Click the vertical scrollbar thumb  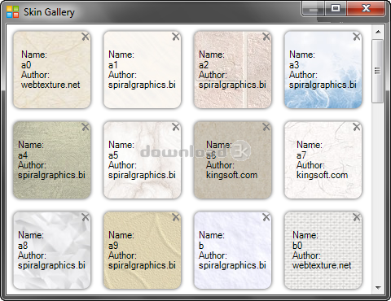coord(378,71)
